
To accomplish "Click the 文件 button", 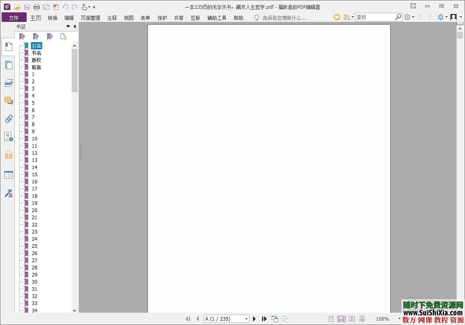I will (14, 18).
